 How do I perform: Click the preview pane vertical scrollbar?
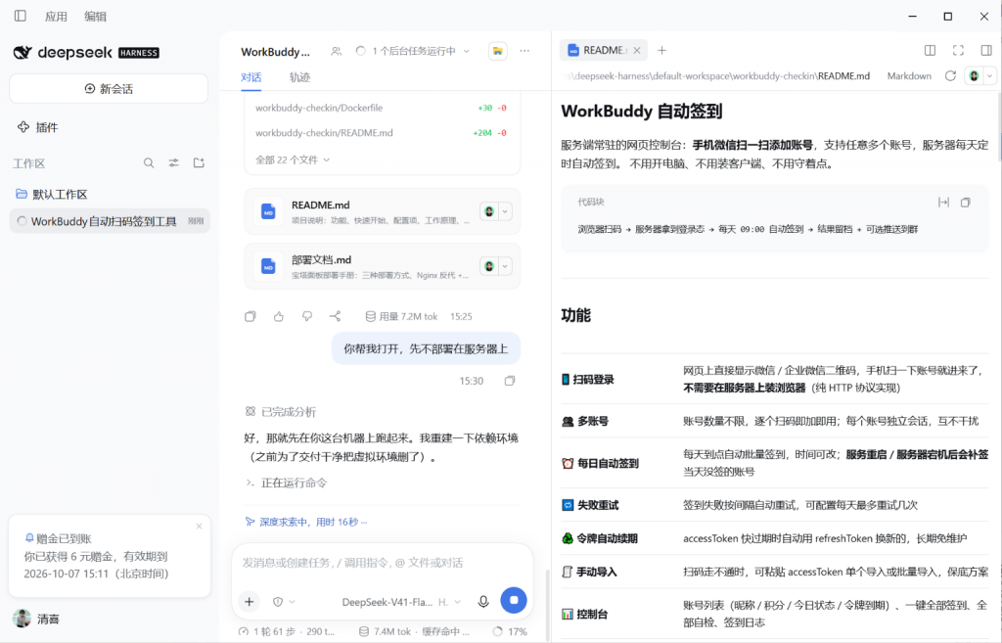tap(999, 126)
